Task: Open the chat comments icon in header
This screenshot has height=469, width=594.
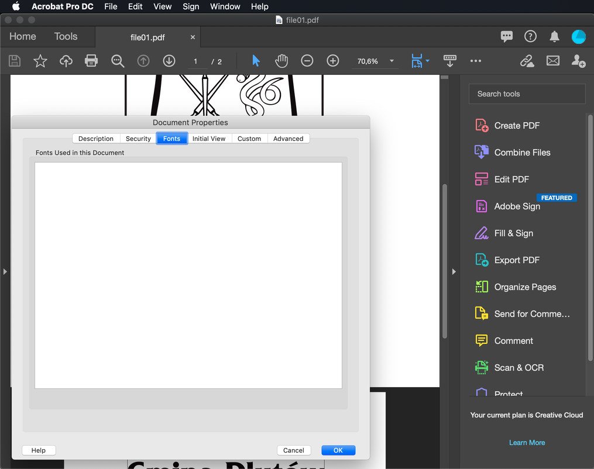Action: tap(506, 36)
